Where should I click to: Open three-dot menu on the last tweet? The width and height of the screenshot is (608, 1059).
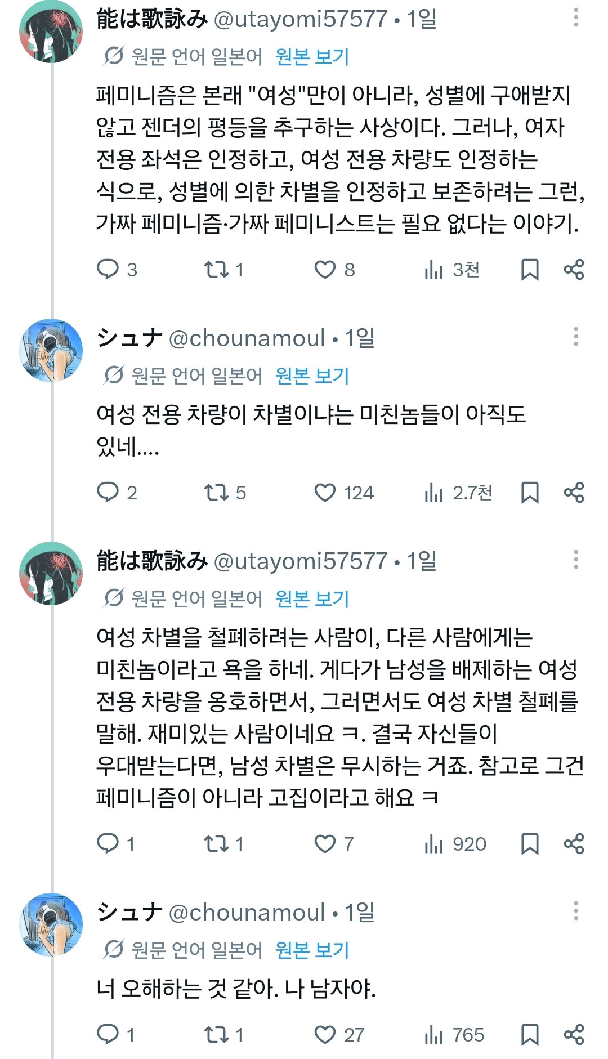(x=576, y=911)
